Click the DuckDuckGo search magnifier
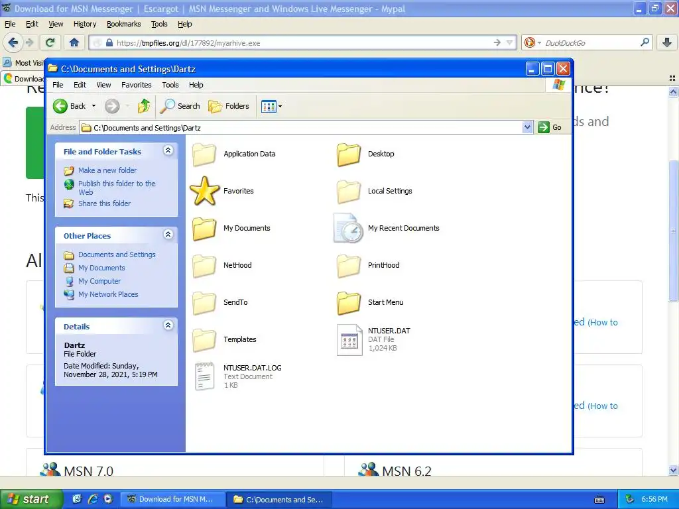The image size is (679, 509). [x=645, y=42]
